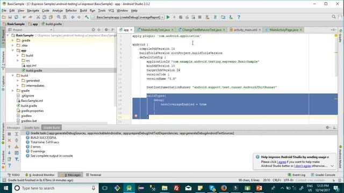The width and height of the screenshot is (344, 193).
Task: Click the Windows Start button
Action: [x=6, y=188]
